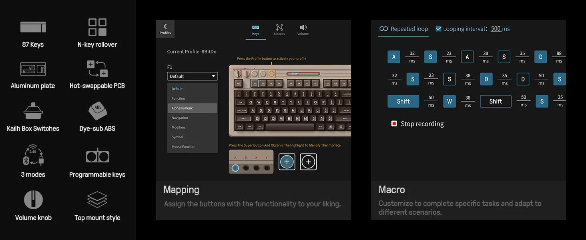
Task: Click the Top mount style icon
Action: [x=97, y=199]
